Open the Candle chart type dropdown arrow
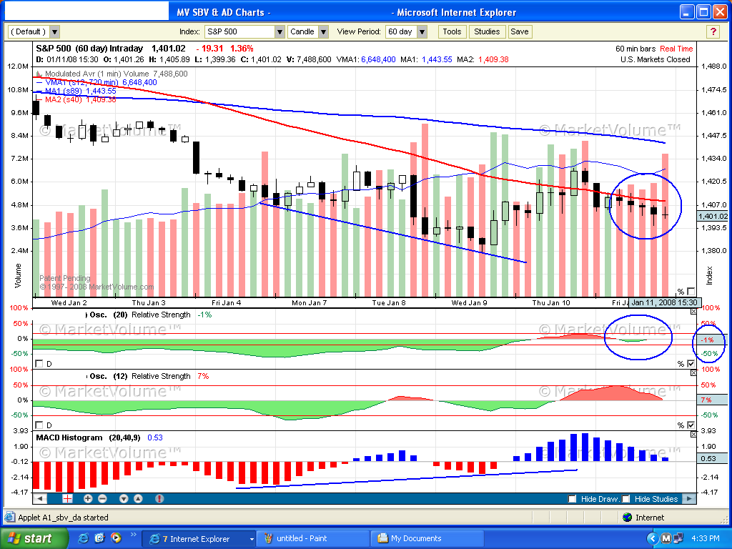732x549 pixels. (x=324, y=31)
